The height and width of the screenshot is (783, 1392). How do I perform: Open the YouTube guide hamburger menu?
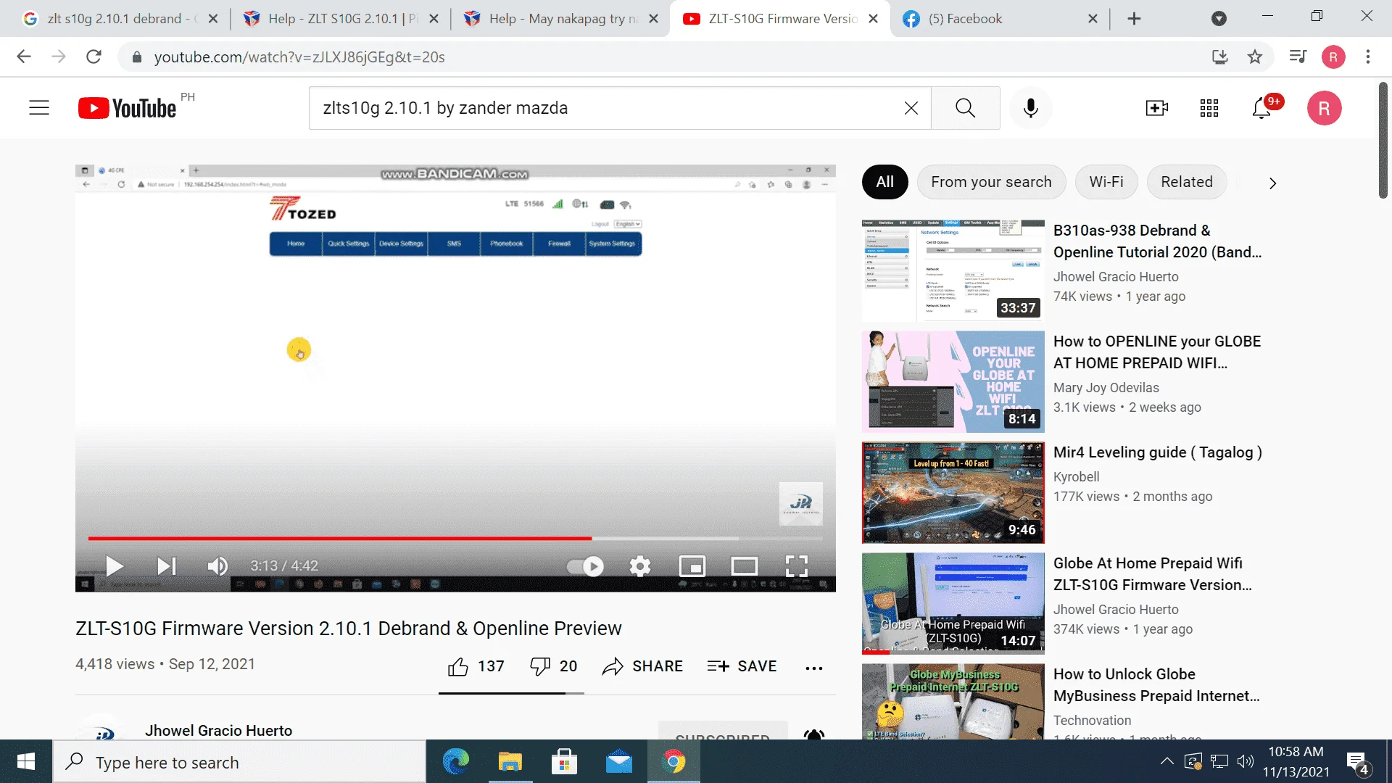pos(39,108)
